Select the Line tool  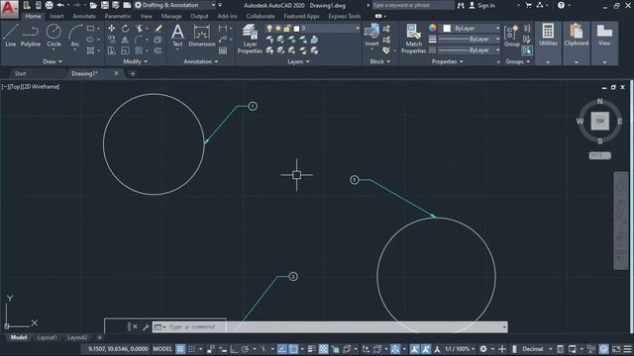click(x=11, y=36)
